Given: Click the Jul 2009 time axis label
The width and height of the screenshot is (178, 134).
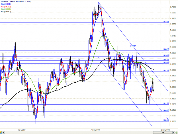Looking at the screenshot, I should pyautogui.click(x=22, y=130).
